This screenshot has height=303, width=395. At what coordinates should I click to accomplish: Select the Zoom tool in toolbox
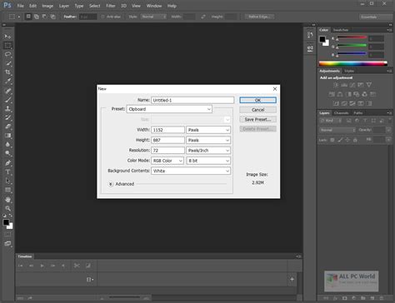[7, 208]
